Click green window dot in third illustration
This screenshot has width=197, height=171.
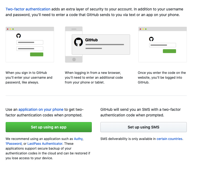coord(146,29)
